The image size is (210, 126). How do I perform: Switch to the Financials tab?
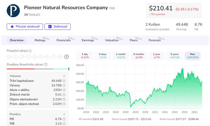click(63, 40)
